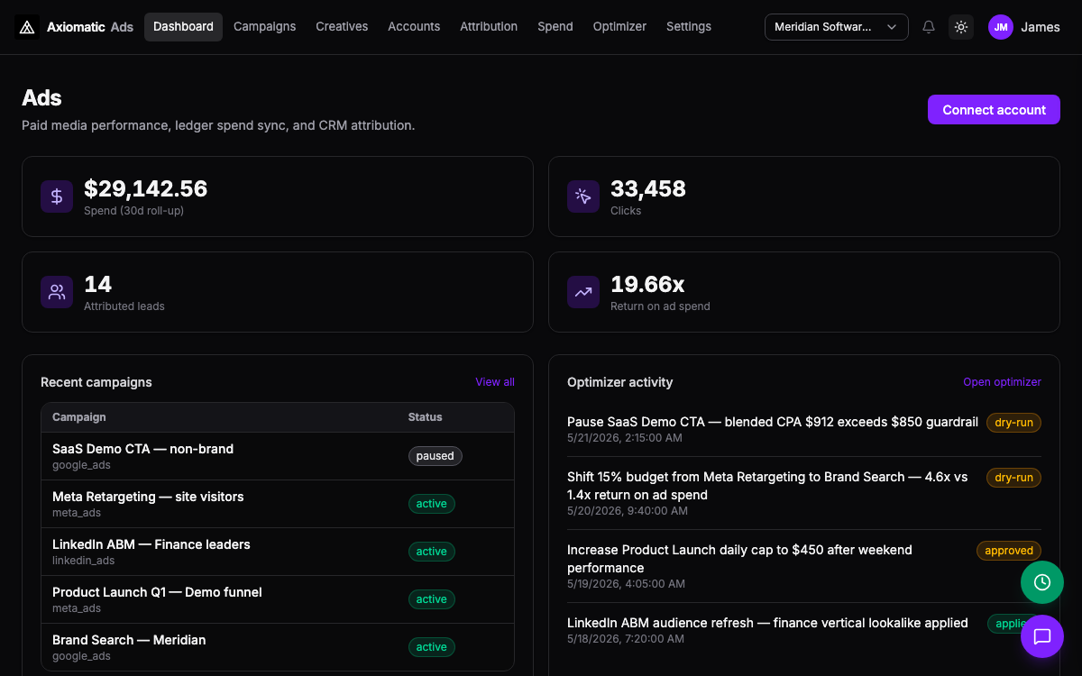
Task: Click the trending arrow ROAS icon
Action: click(x=583, y=292)
